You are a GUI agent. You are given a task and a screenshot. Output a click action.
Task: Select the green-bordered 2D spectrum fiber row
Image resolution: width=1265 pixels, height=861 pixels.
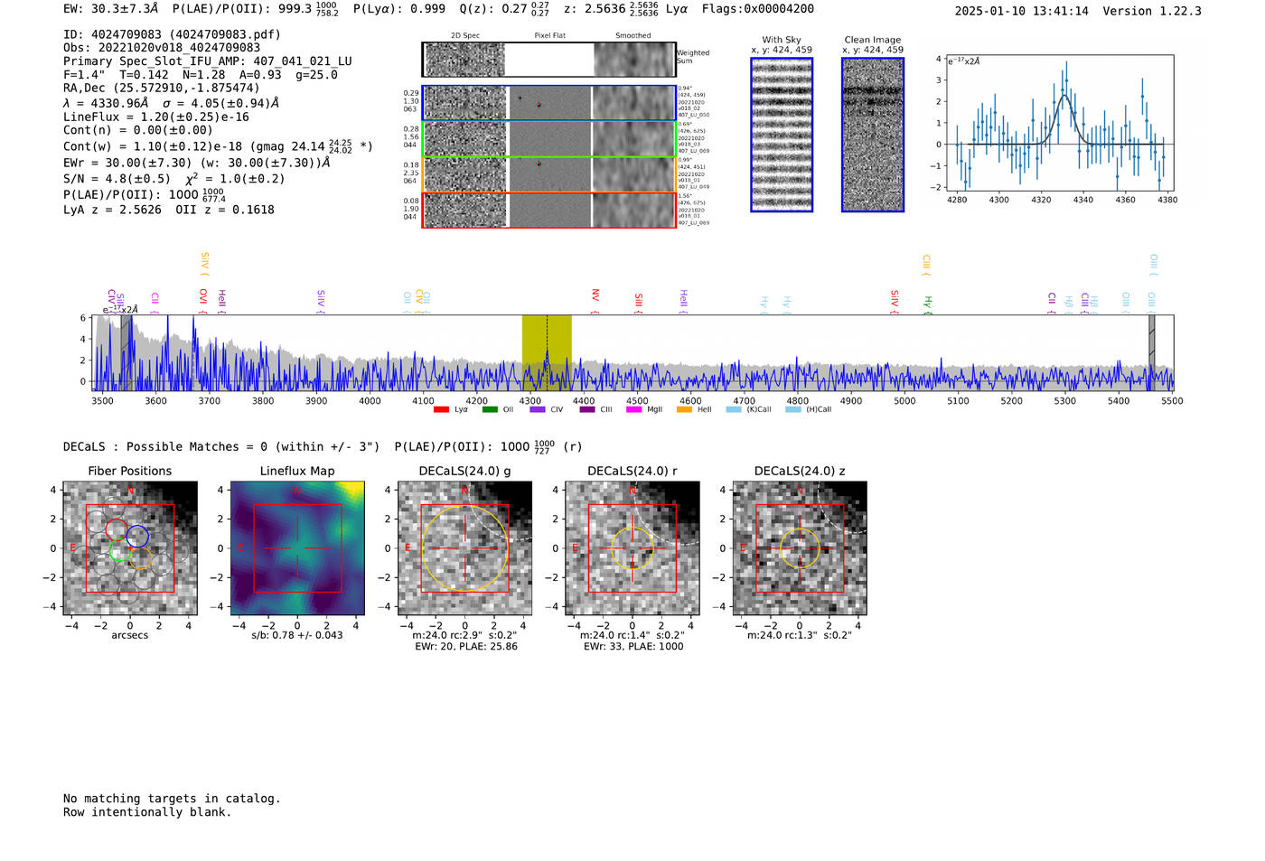[548, 138]
